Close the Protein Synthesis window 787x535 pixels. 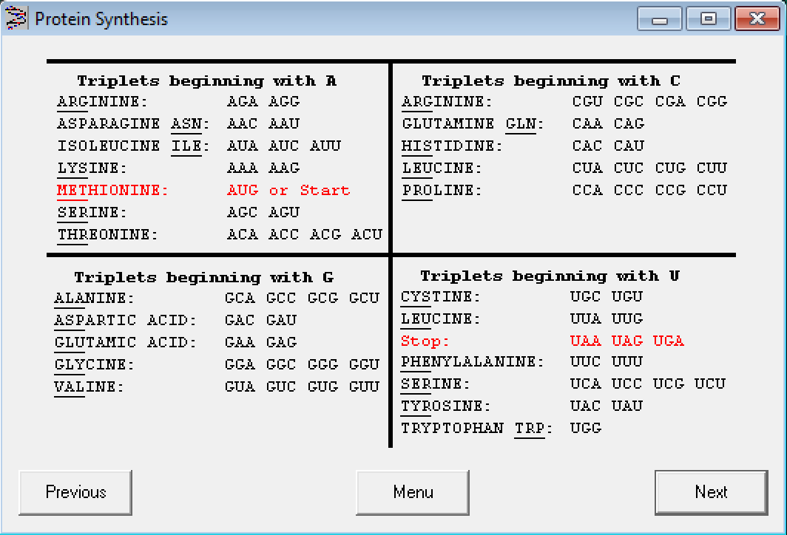[756, 19]
